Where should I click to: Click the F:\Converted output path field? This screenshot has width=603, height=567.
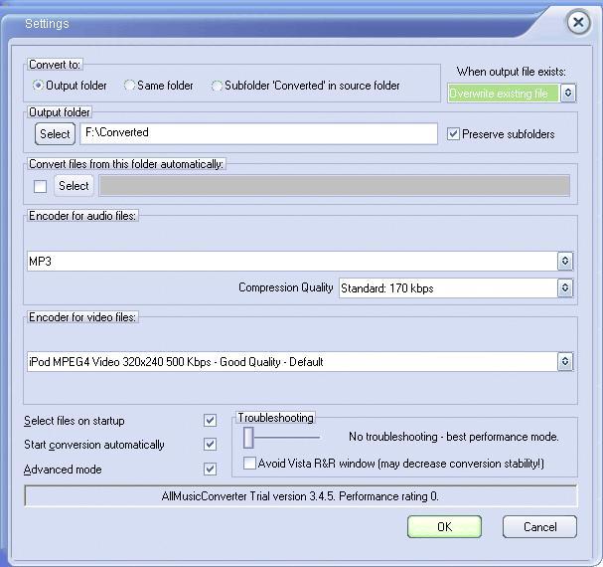[259, 133]
